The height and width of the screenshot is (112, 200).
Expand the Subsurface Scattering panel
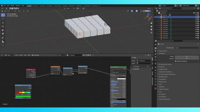165,72
